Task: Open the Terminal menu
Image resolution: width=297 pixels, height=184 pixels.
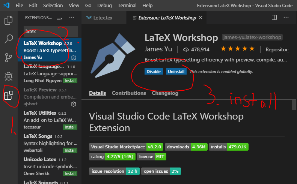Action: click(127, 6)
